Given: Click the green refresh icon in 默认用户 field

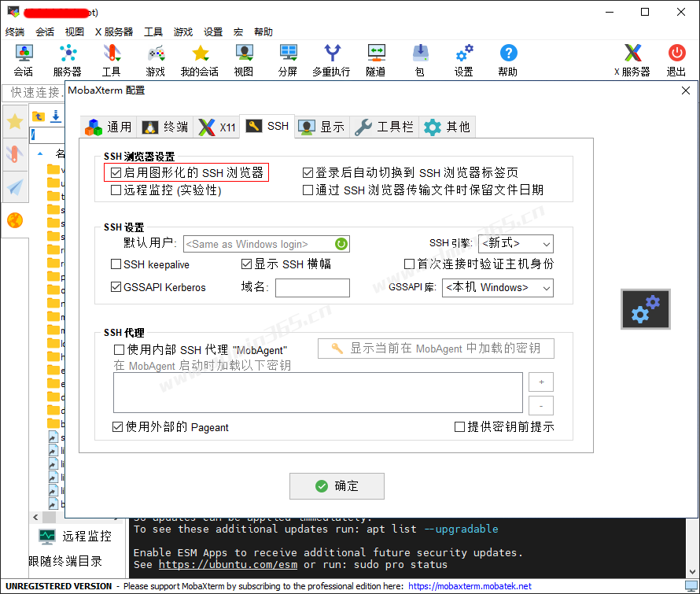Looking at the screenshot, I should [341, 244].
